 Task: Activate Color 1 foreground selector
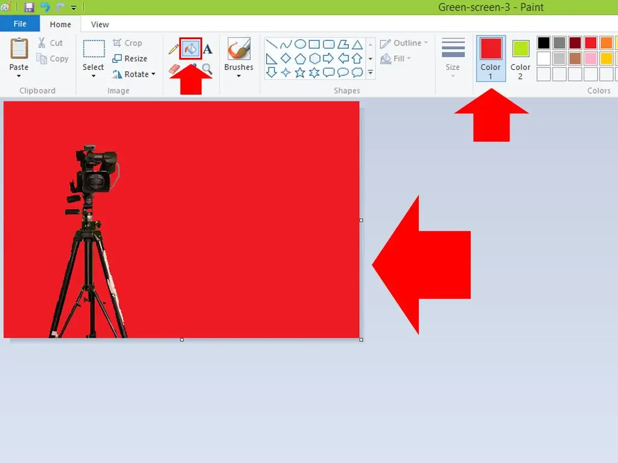point(491,58)
